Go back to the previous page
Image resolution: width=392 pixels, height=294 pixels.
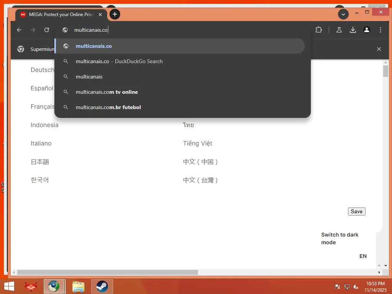click(x=19, y=30)
